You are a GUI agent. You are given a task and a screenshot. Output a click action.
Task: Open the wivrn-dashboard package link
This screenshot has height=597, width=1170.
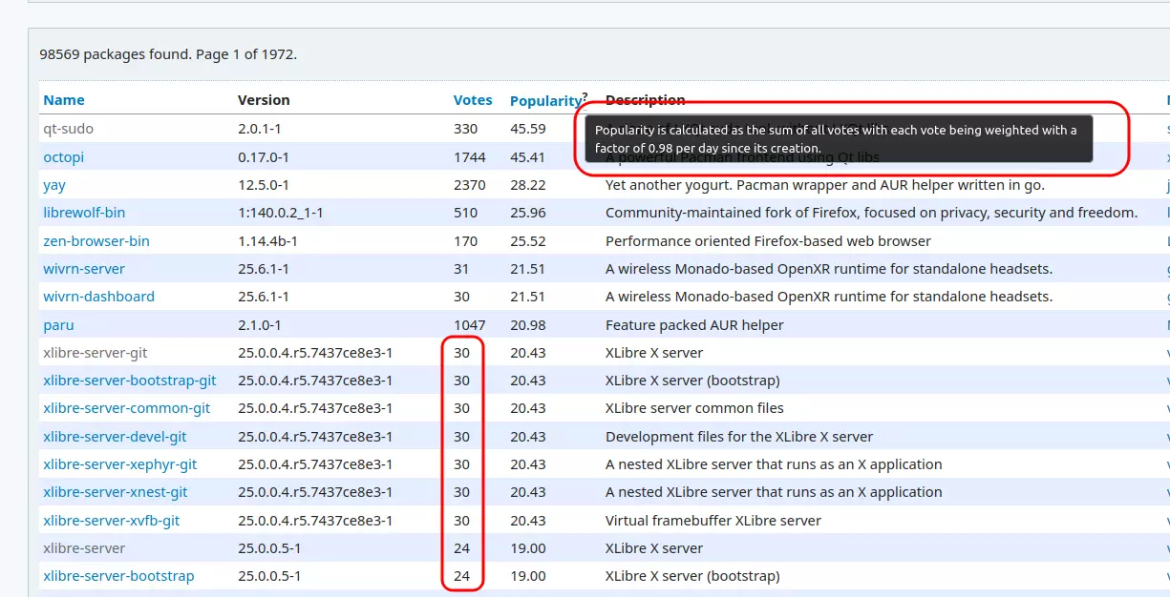[98, 297]
